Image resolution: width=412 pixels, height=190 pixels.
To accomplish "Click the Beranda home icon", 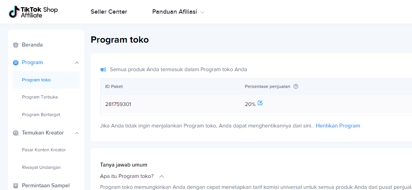I will pyautogui.click(x=16, y=45).
